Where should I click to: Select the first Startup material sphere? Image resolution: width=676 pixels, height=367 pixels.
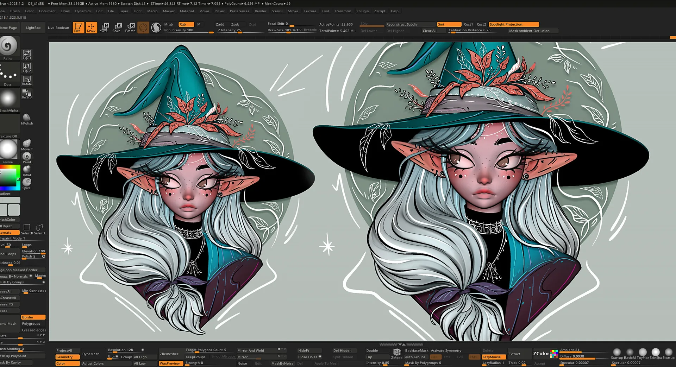617,354
